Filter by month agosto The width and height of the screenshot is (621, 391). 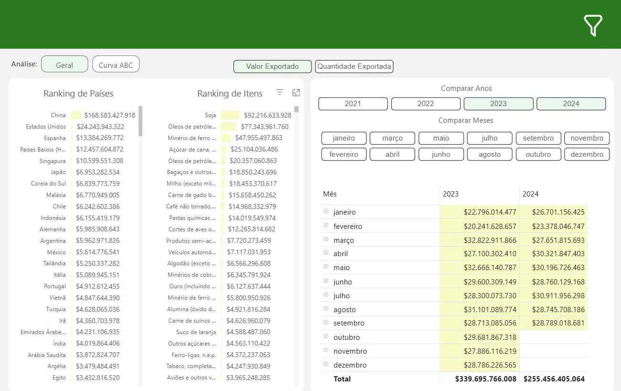490,154
